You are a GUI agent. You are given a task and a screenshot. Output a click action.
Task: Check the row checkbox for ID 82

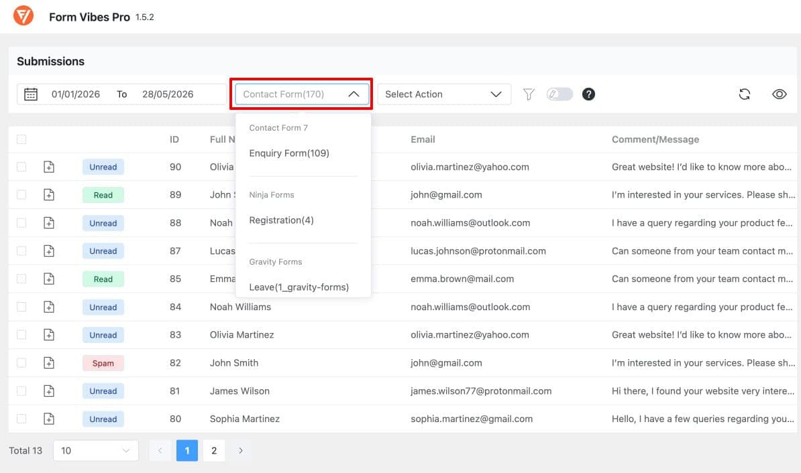click(x=21, y=362)
